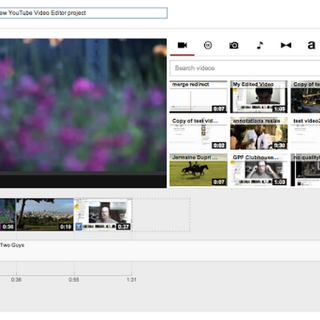The width and height of the screenshot is (320, 320).
Task: Click the Search videos box
Action: click(x=243, y=68)
